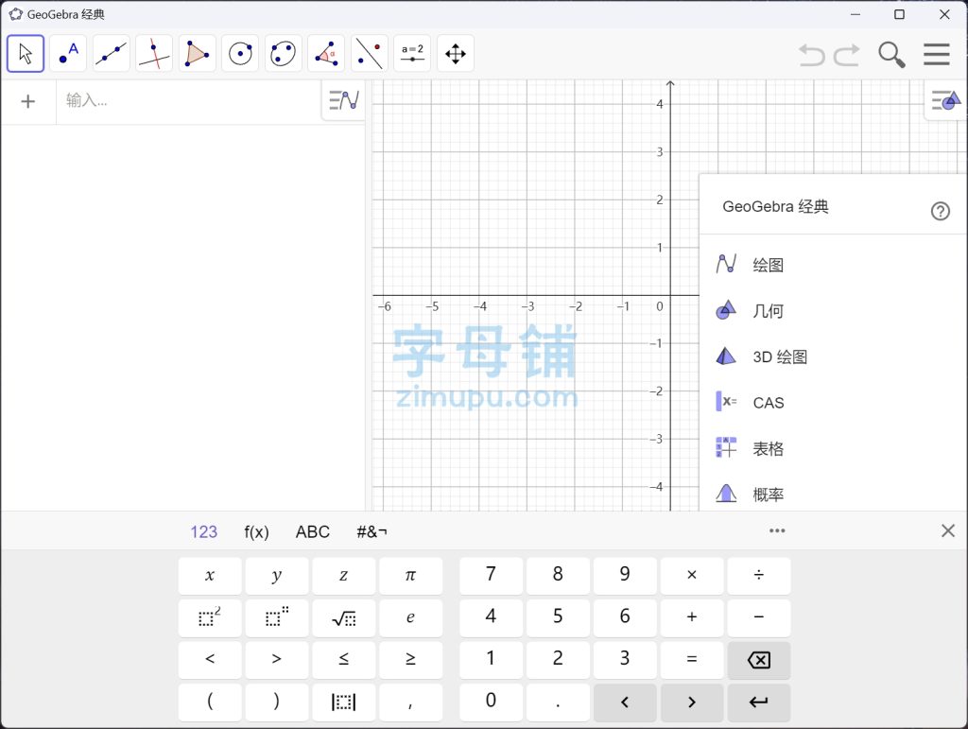Screen dimensions: 968x729
Task: Tap the minus − key
Action: pos(759,617)
